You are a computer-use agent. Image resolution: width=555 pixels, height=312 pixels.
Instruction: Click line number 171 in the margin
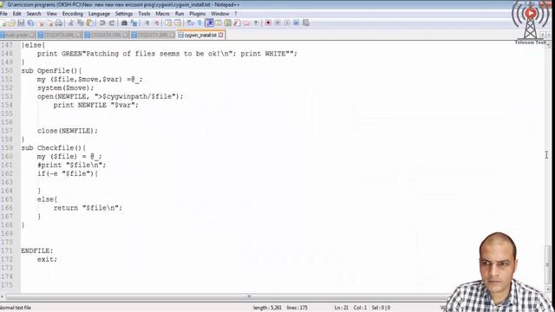coord(7,250)
